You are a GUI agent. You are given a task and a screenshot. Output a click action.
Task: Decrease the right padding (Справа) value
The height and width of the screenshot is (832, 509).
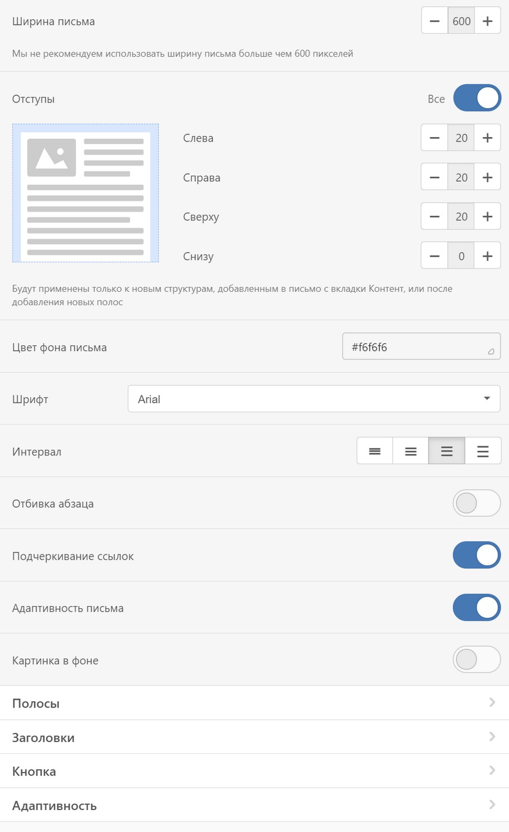point(434,177)
